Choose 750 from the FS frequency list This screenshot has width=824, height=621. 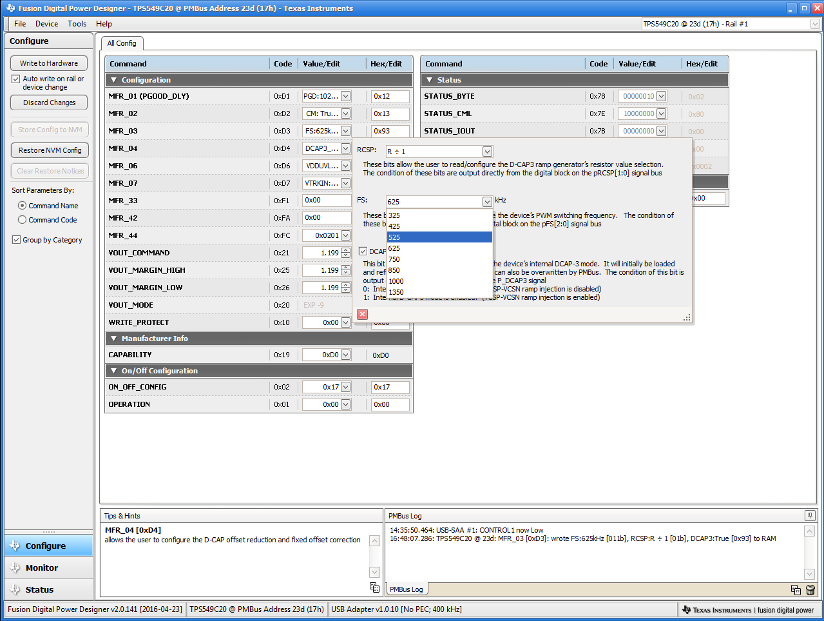pos(394,259)
